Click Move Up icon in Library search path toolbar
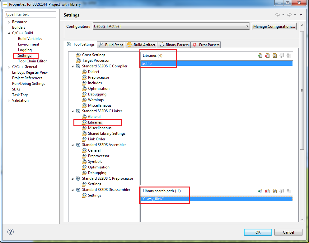Viewport: 309px width, 243px height. pos(281,191)
